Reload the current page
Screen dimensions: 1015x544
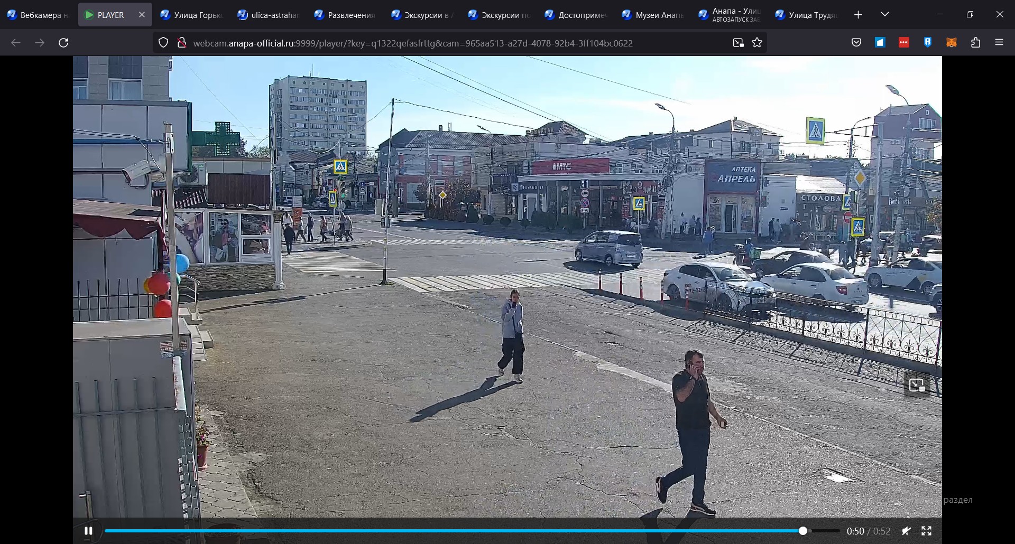[63, 43]
